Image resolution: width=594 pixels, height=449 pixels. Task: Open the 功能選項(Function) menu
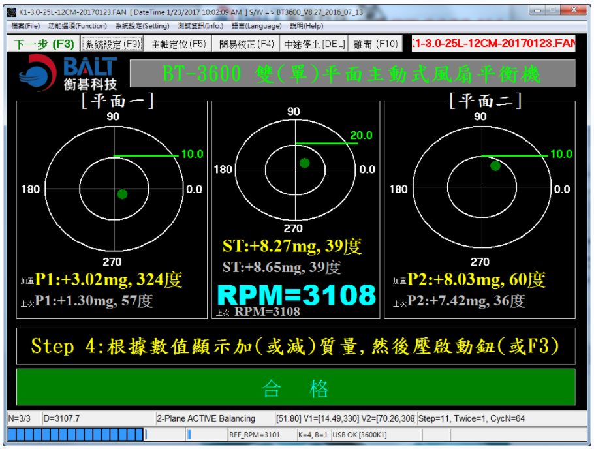[78, 26]
